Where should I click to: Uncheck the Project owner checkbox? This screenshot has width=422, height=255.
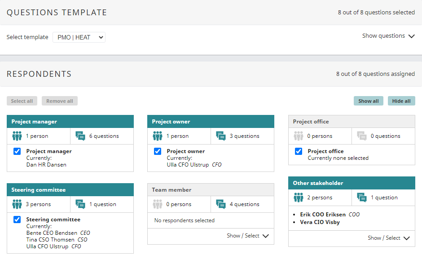click(x=158, y=152)
